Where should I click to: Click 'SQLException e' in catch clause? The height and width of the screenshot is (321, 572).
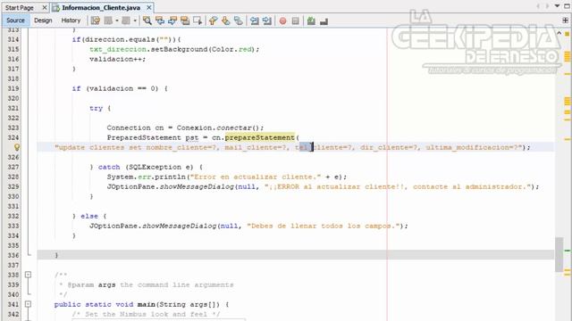[x=161, y=167]
